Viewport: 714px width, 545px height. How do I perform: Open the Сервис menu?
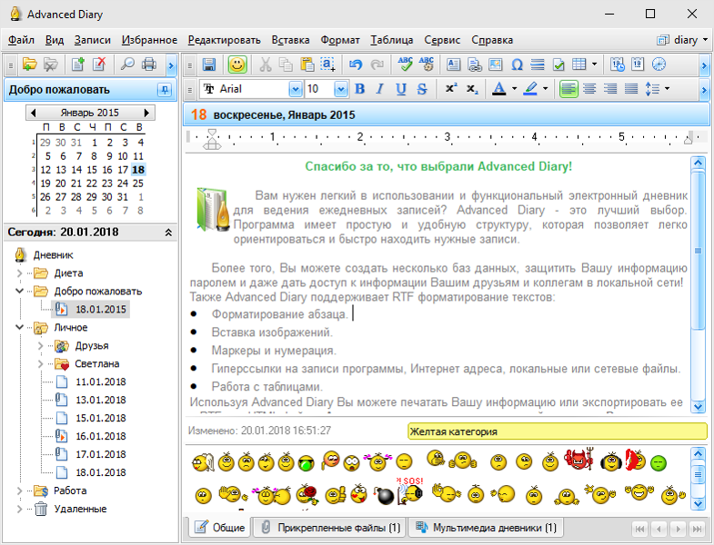pyautogui.click(x=442, y=40)
